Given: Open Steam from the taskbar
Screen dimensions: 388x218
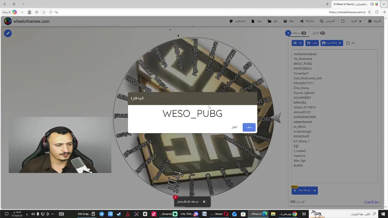Looking at the screenshot, I should pos(119,214).
